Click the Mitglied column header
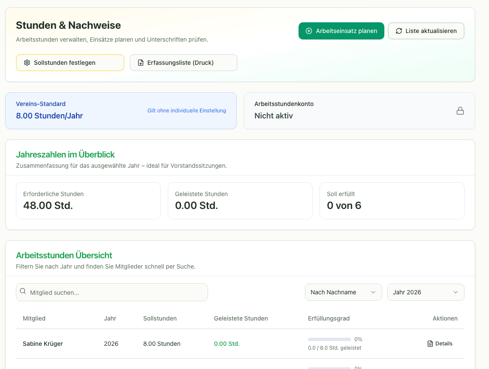 pos(34,318)
